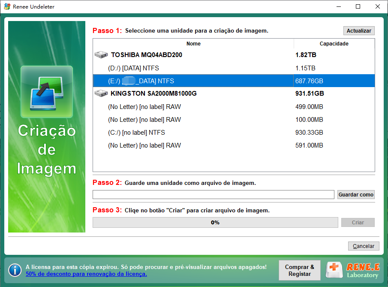Image resolution: width=388 pixels, height=287 pixels.
Task: Refresh drive list with Actualizar button
Action: point(359,31)
